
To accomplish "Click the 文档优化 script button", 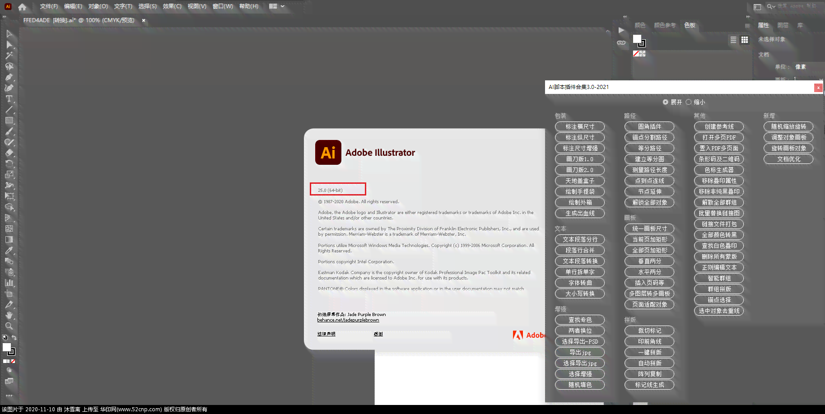I will (x=788, y=159).
